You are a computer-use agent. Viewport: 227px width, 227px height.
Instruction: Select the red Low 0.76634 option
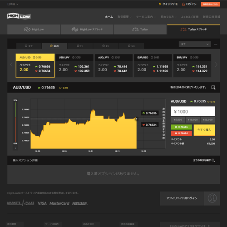pos(181,133)
